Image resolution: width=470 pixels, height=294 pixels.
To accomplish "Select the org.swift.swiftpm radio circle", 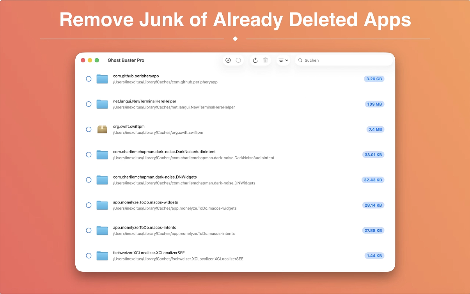I will coord(89,129).
